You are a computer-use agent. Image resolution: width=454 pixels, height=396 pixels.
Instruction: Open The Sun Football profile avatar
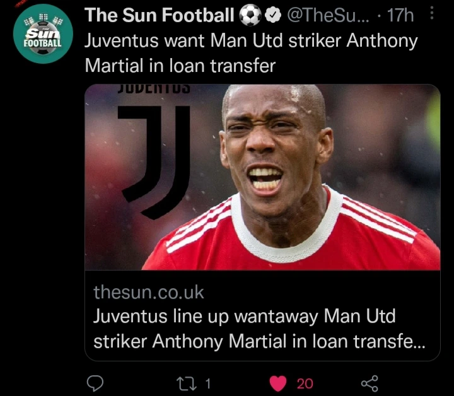tap(43, 33)
